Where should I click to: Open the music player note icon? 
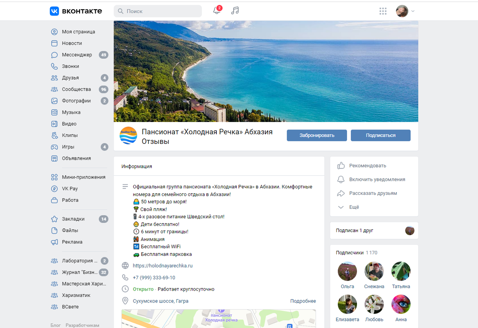pyautogui.click(x=235, y=11)
